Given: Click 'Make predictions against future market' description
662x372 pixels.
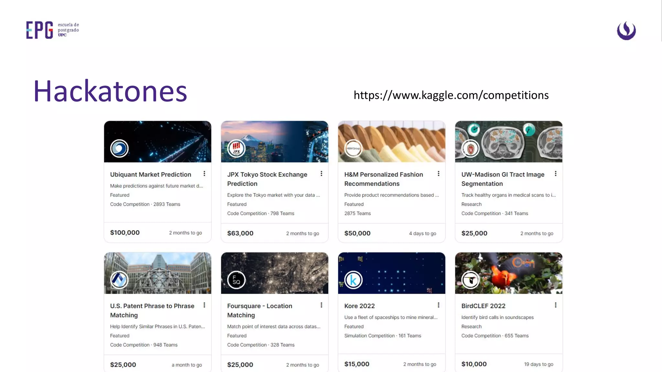Looking at the screenshot, I should click(x=156, y=186).
